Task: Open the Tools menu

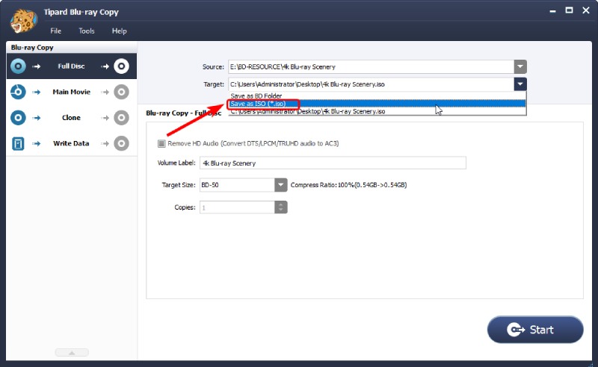Action: pos(87,31)
